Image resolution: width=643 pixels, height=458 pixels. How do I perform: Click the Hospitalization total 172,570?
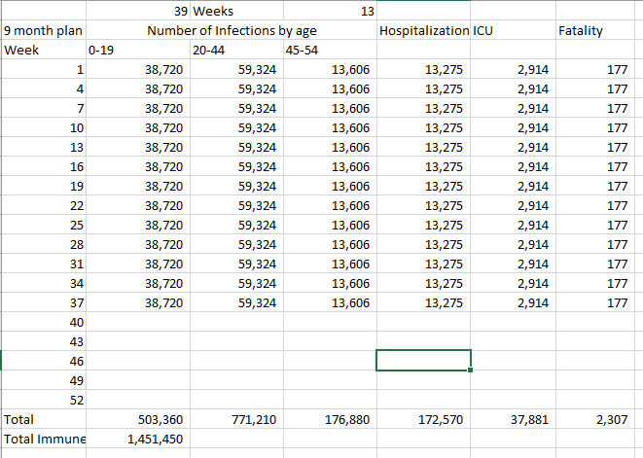(437, 420)
